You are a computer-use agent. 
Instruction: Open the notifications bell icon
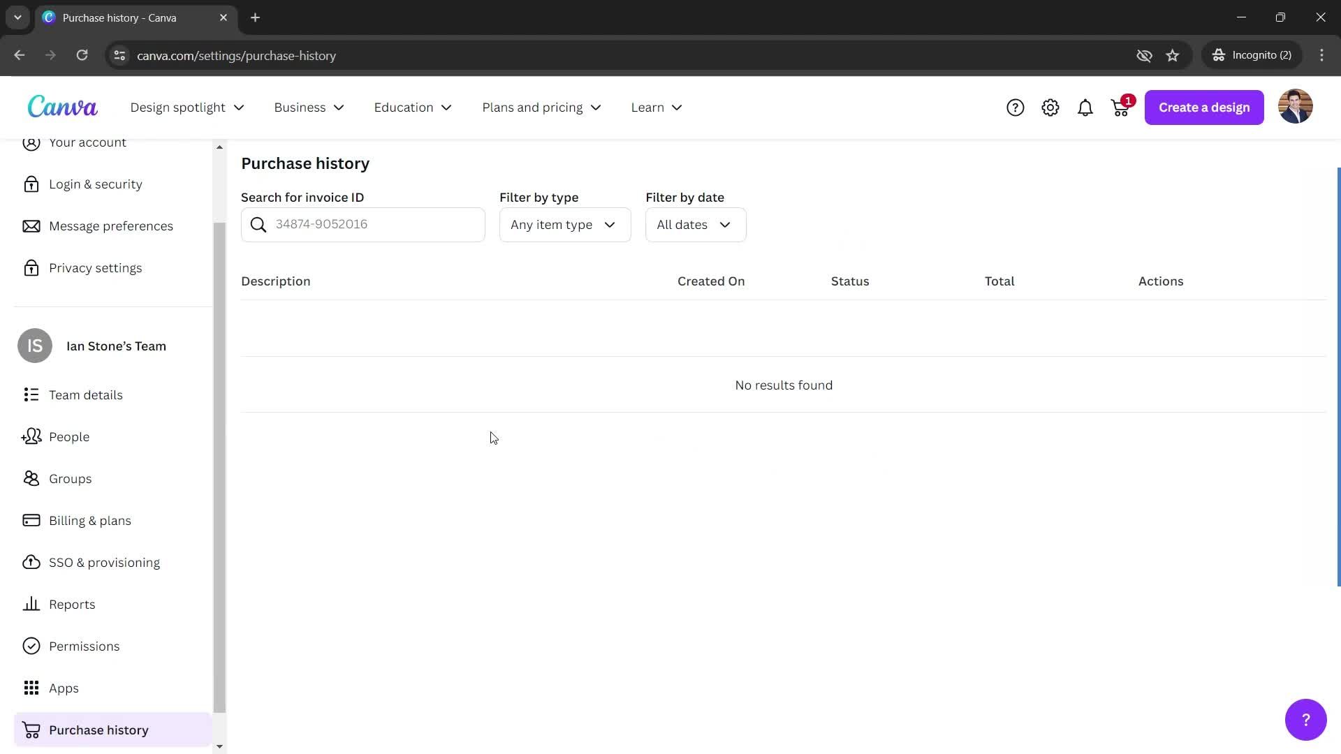1085,107
